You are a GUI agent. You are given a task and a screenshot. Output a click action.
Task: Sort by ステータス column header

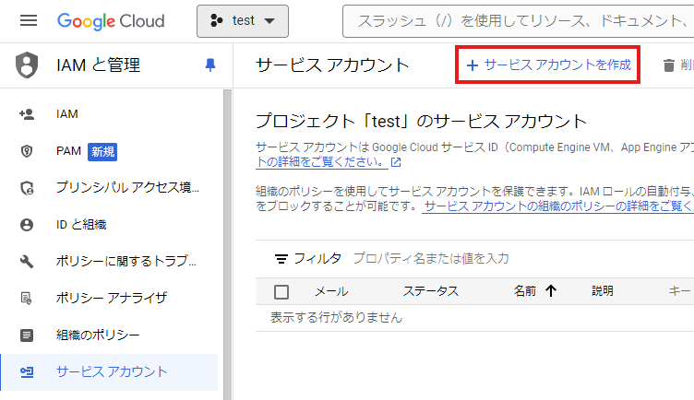point(431,291)
